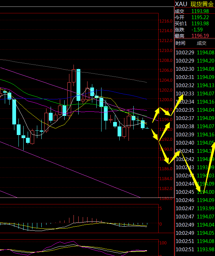Click the 1182.0 price axis label
This screenshot has width=215, height=256.
[166, 189]
